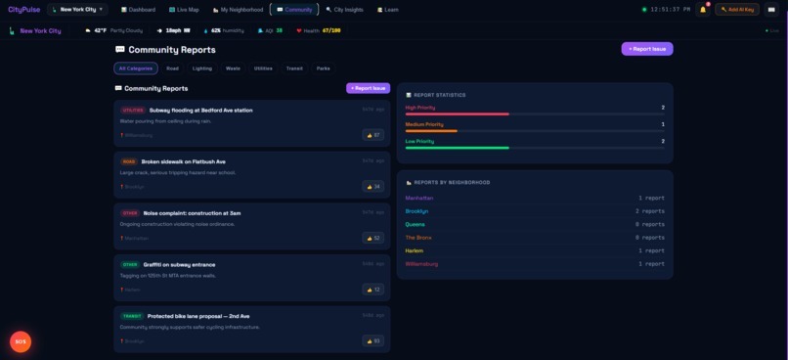The height and width of the screenshot is (360, 788).
Task: Open the city selector dropdown showing New York City
Action: (x=77, y=10)
